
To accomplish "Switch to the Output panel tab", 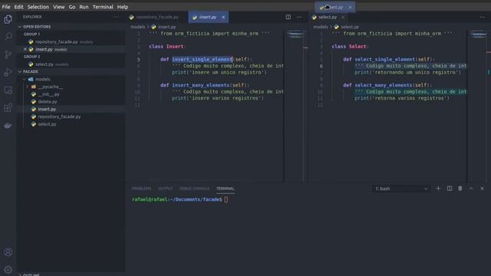I will [x=166, y=189].
